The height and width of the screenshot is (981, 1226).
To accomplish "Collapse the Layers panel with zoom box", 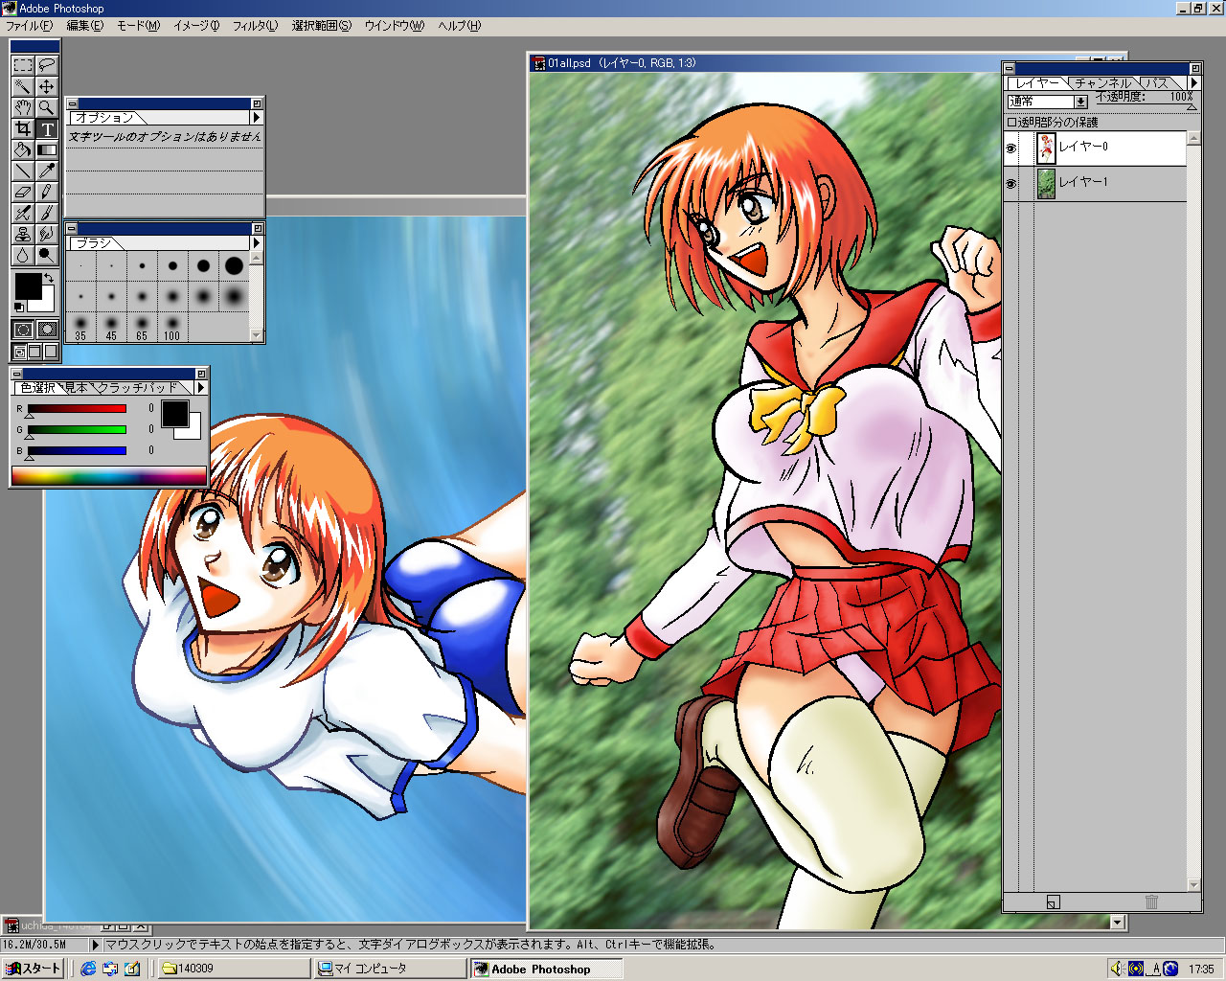I will [1194, 68].
